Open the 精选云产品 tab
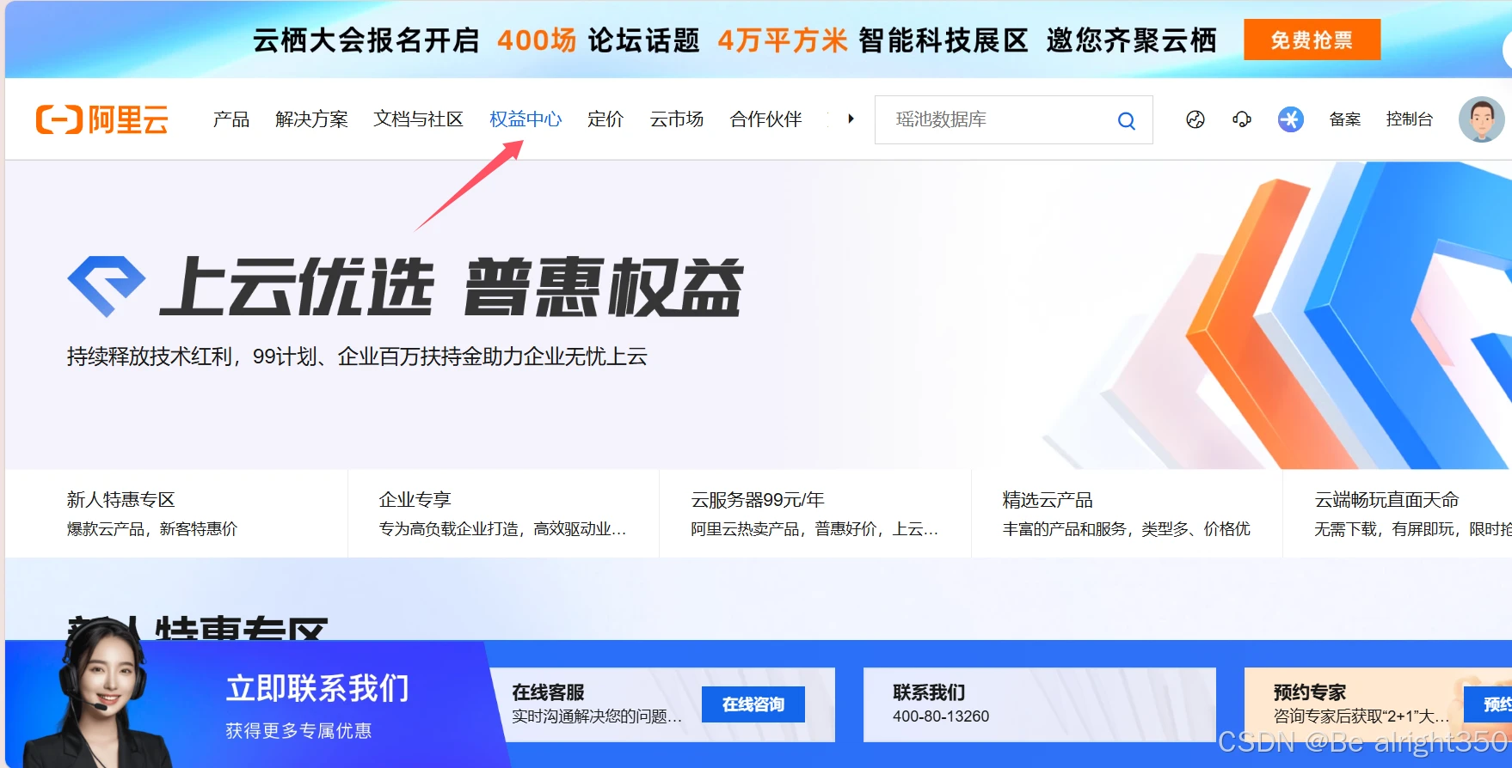The image size is (1512, 768). click(x=1127, y=513)
